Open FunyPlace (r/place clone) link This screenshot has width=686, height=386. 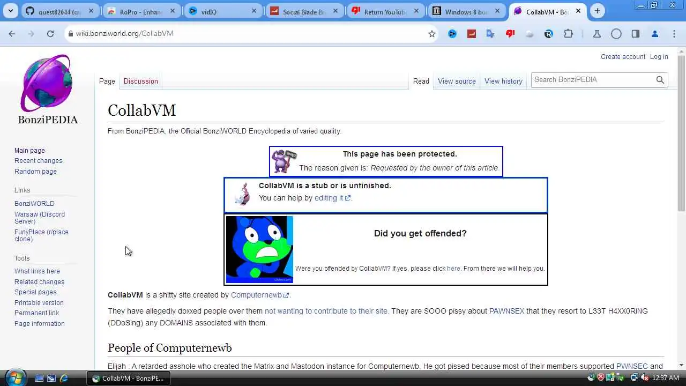click(x=41, y=235)
